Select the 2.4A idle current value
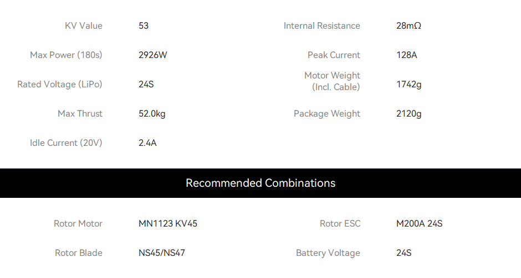Image resolution: width=521 pixels, height=278 pixels. pos(147,143)
